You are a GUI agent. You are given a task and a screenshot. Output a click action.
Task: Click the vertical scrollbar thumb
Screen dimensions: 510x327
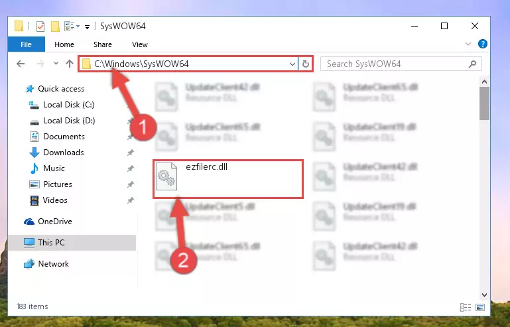484,103
